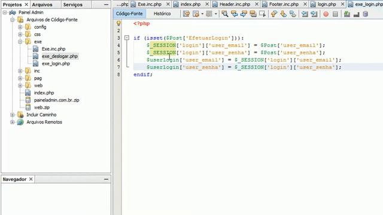
Task: Click Toggle Bookmark icon
Action: 293,14
